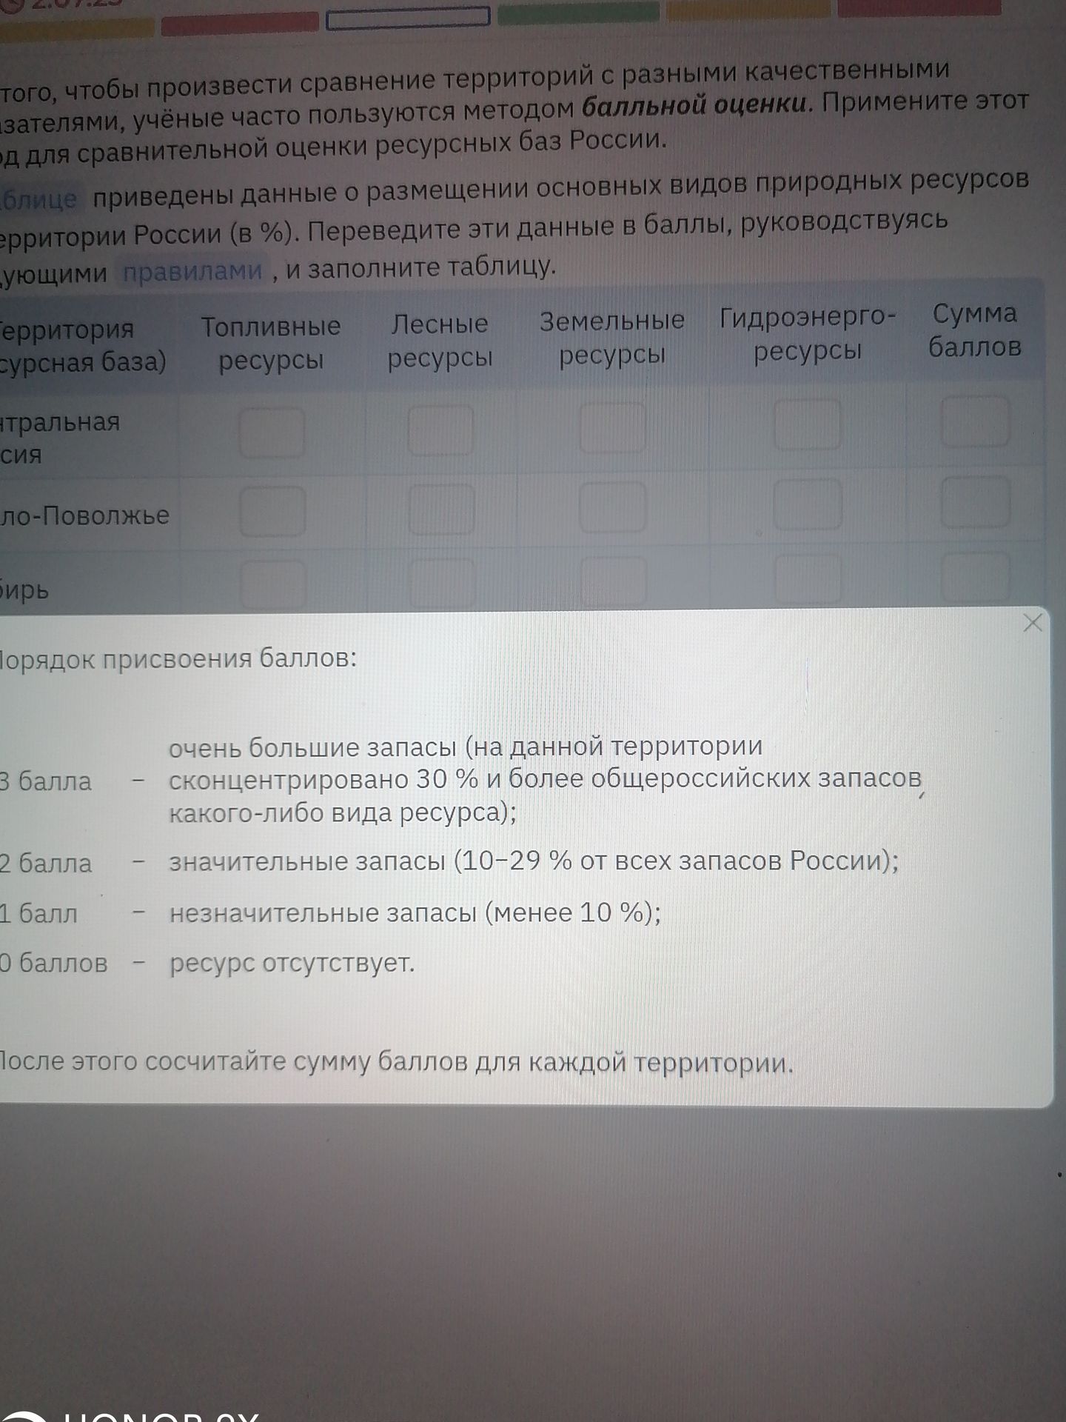Click the Поволжье row label
Image resolution: width=1066 pixels, height=1422 pixels.
(x=84, y=515)
